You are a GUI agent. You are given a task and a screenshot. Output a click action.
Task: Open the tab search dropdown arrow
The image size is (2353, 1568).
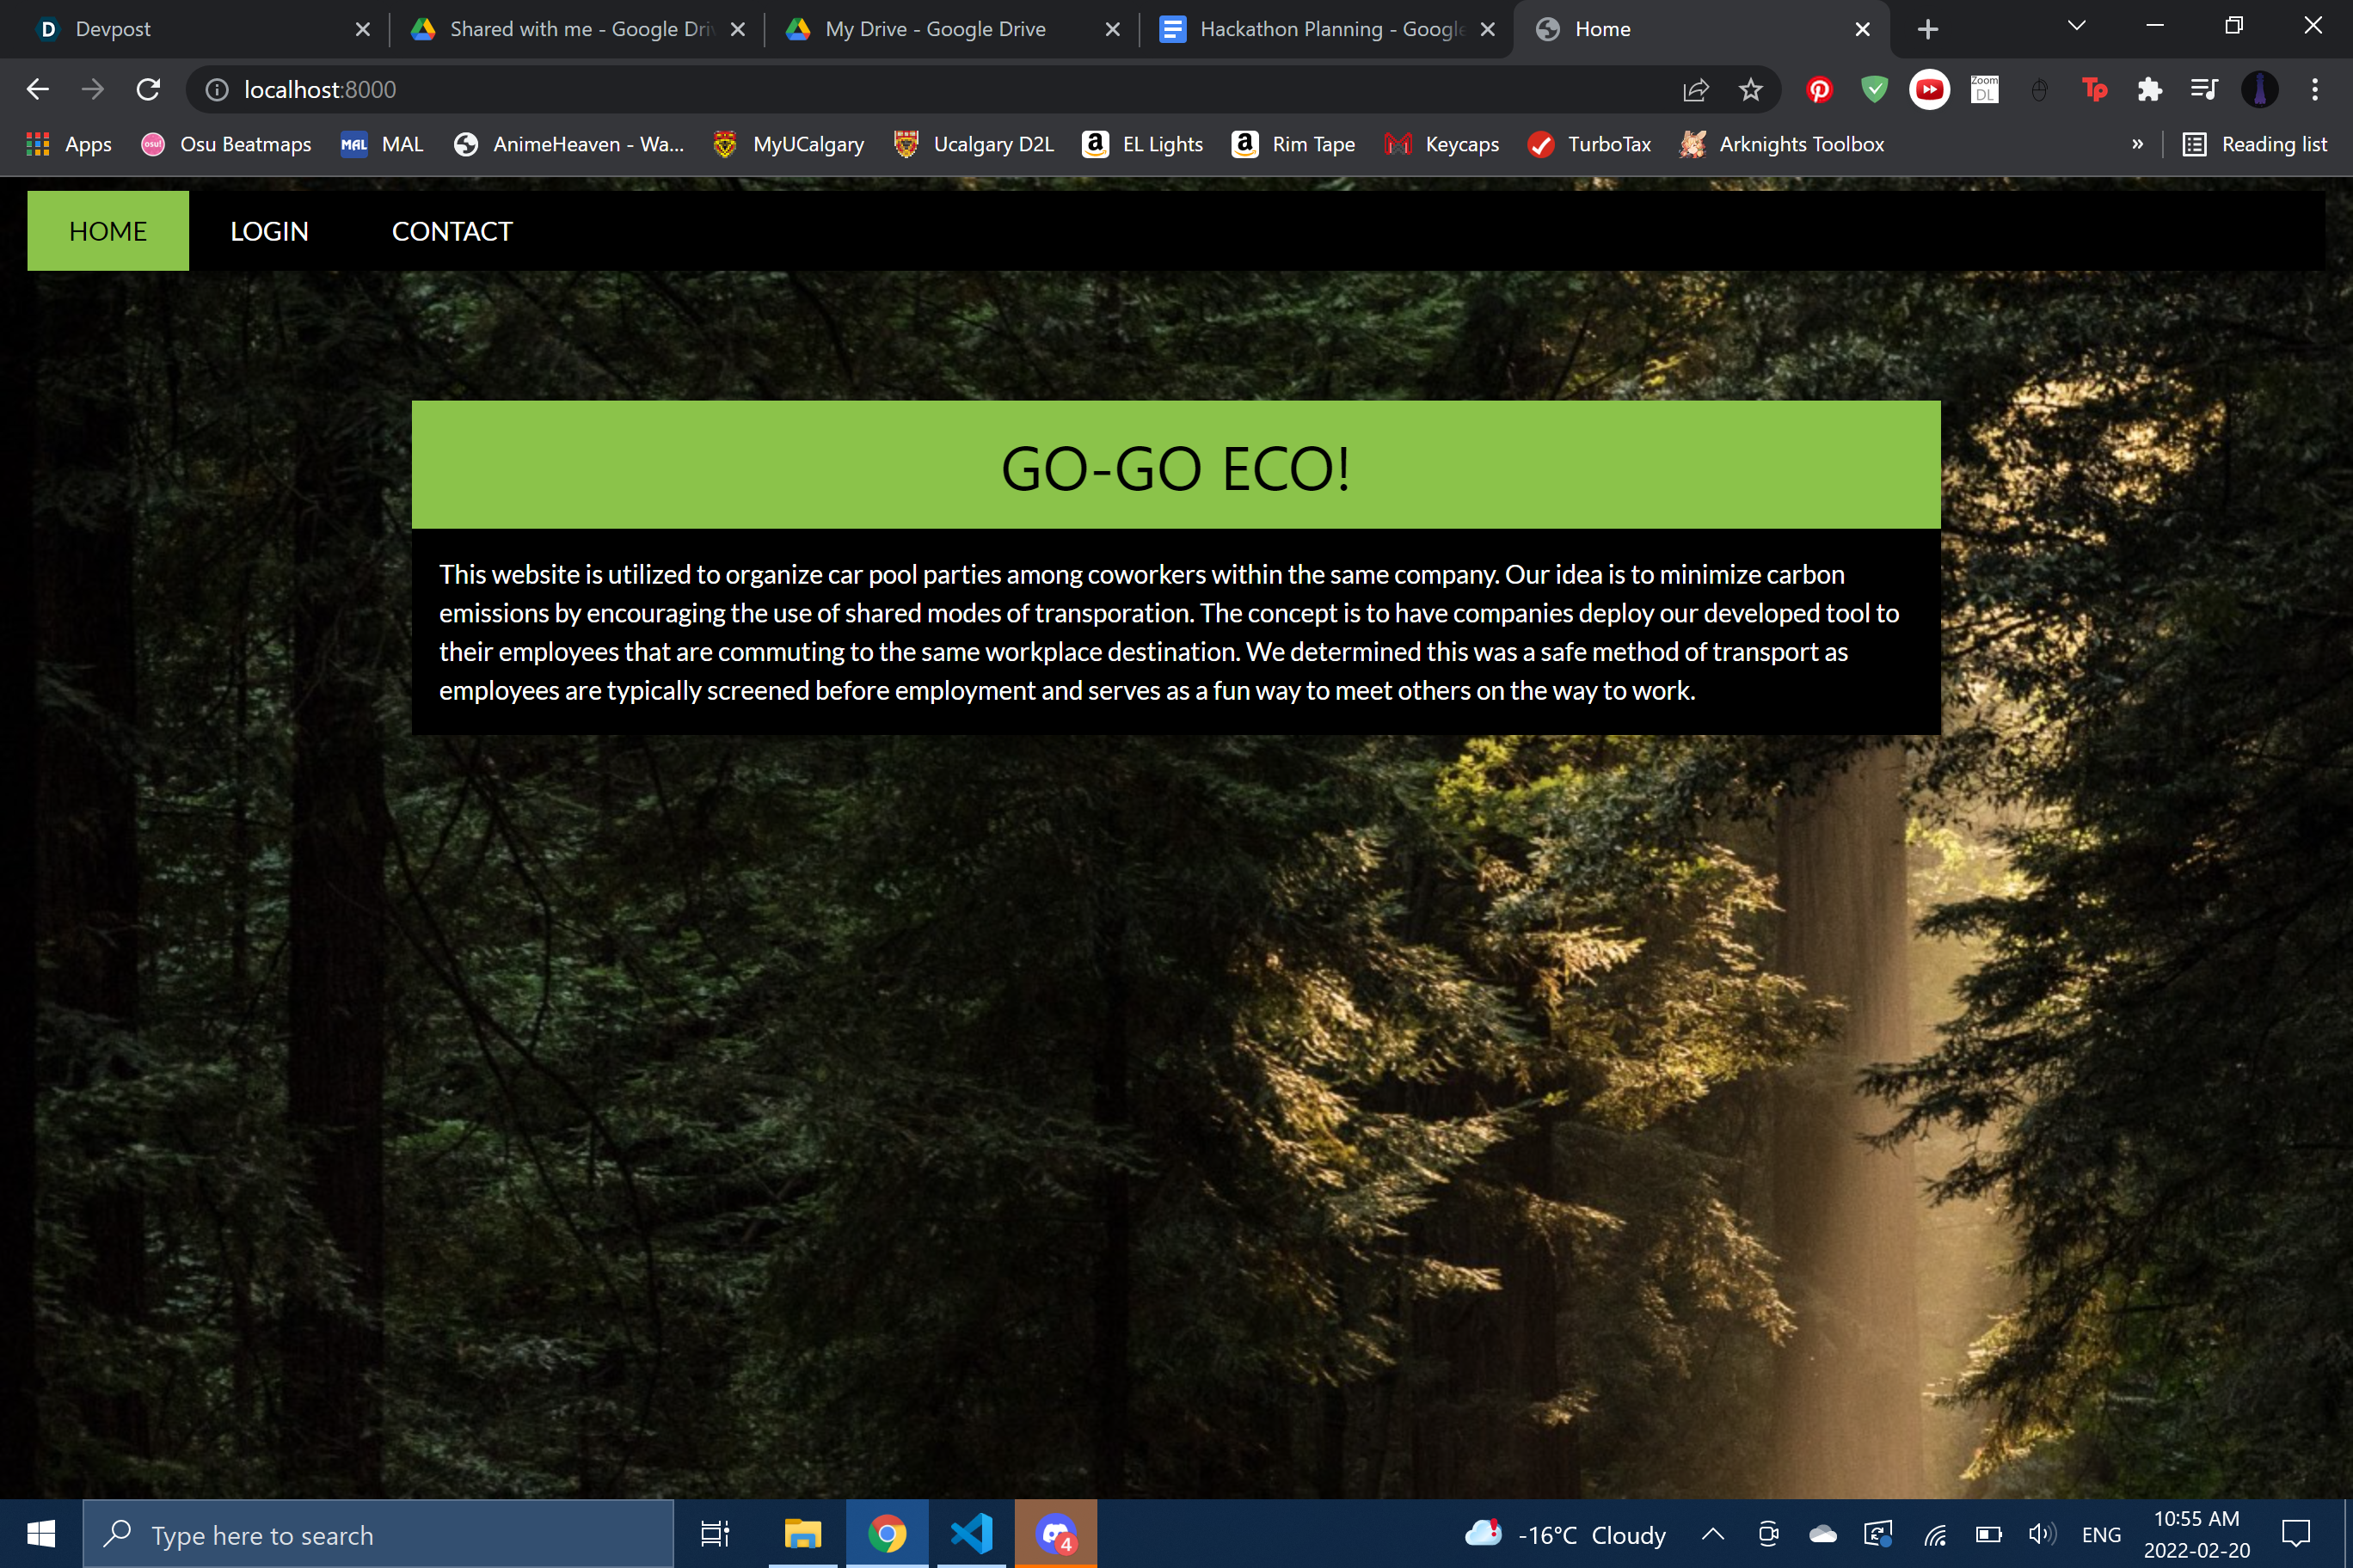pyautogui.click(x=2076, y=27)
